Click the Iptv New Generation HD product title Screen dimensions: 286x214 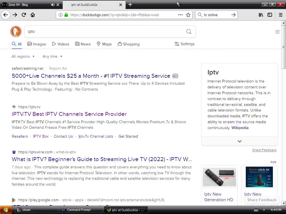click(x=219, y=197)
